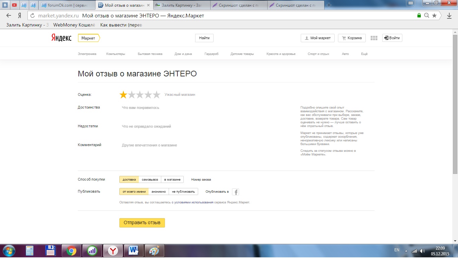Viewport: 458px width, 258px height.
Task: Go back with the browser arrow
Action: pyautogui.click(x=9, y=15)
